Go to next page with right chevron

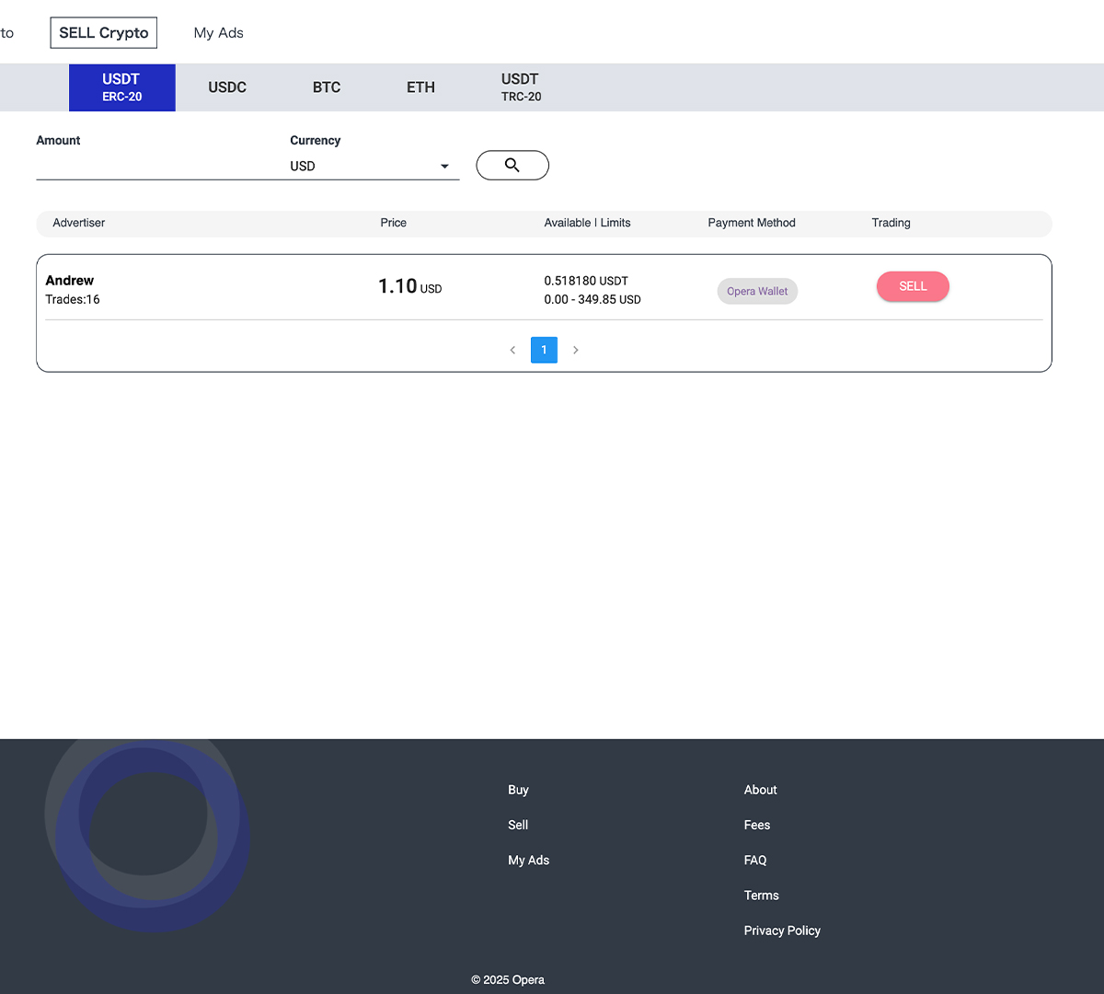click(576, 350)
